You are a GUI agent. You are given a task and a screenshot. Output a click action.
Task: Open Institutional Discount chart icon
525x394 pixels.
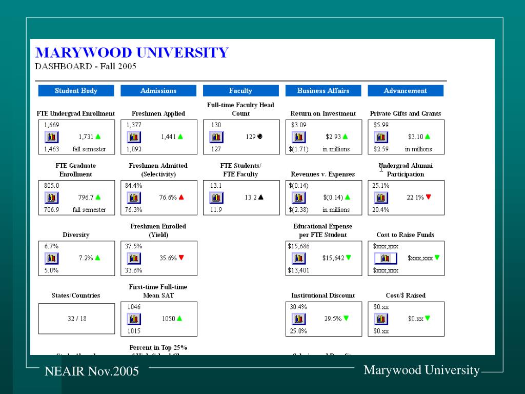pos(299,319)
